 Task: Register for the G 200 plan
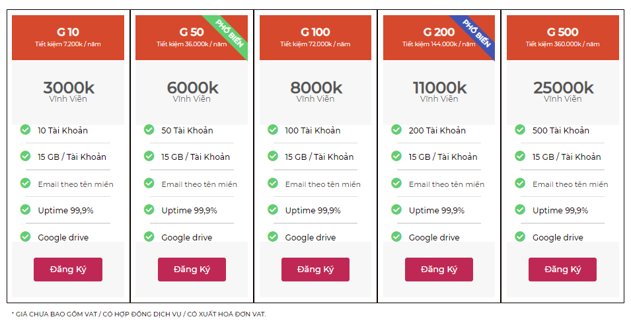pos(439,269)
